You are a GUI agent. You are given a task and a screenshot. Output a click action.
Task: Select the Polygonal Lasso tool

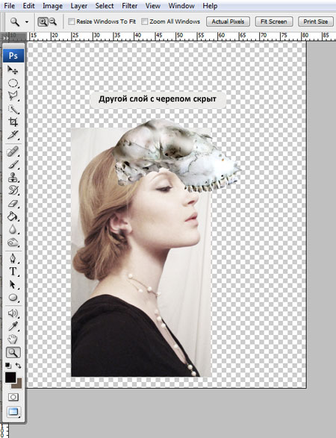point(13,96)
